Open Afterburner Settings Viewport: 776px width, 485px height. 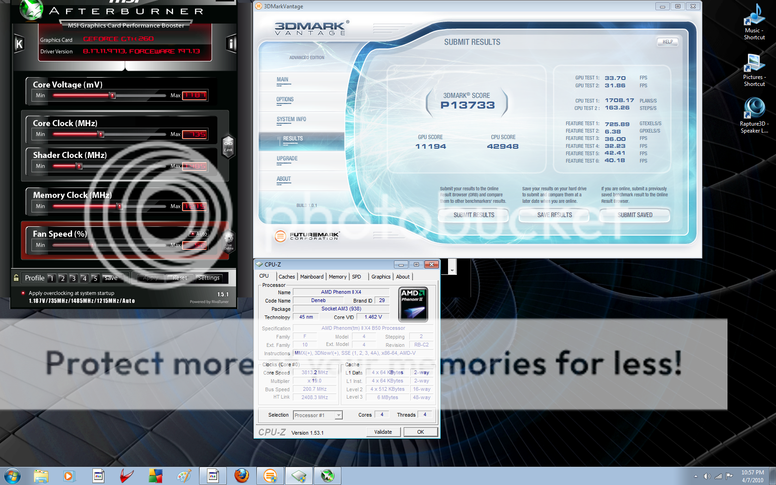[209, 278]
